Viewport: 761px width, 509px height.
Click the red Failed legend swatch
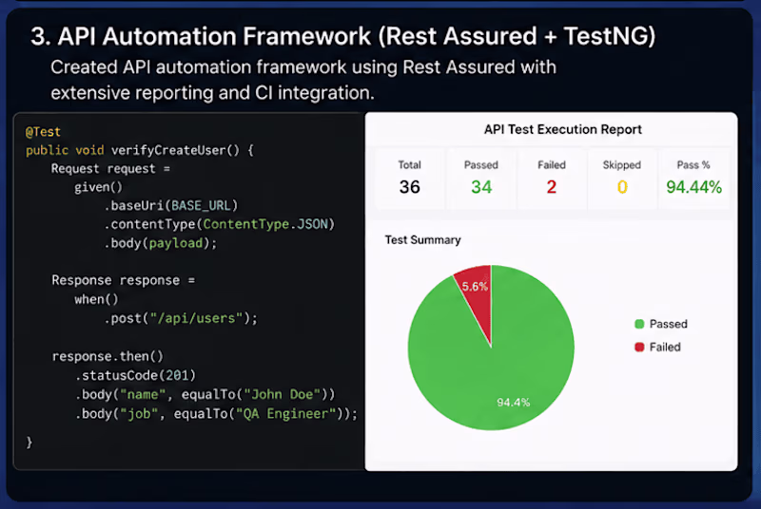pyautogui.click(x=639, y=347)
